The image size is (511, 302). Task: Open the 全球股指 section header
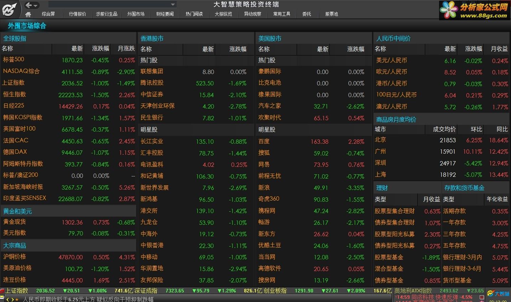[x=15, y=38]
